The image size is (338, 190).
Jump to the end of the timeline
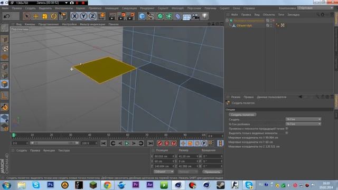pos(150,143)
